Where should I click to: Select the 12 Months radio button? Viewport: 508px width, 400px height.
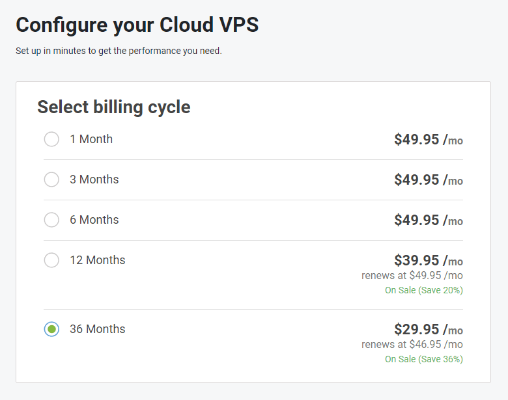(x=51, y=260)
